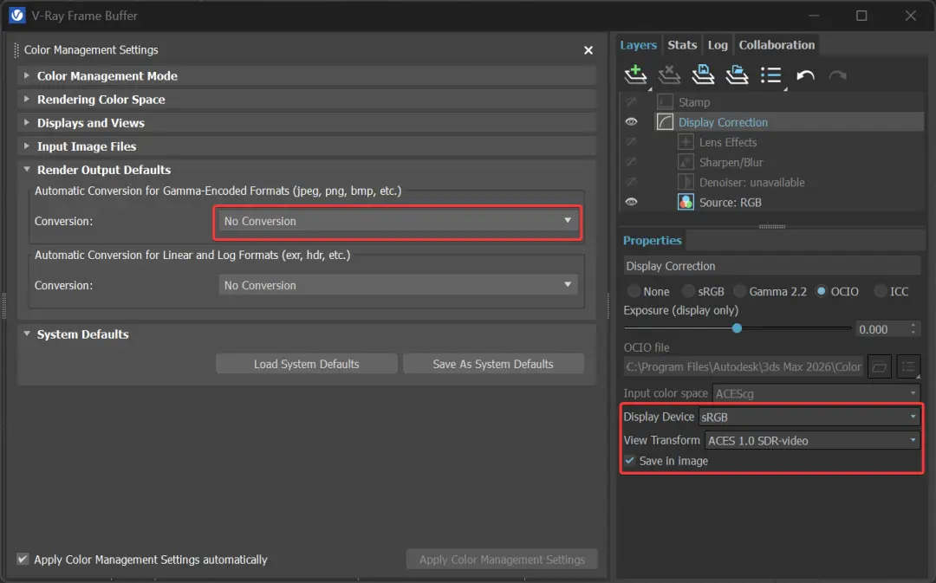Enable the Denoiser layer visibility
Screen dimensions: 936x583
pos(631,182)
